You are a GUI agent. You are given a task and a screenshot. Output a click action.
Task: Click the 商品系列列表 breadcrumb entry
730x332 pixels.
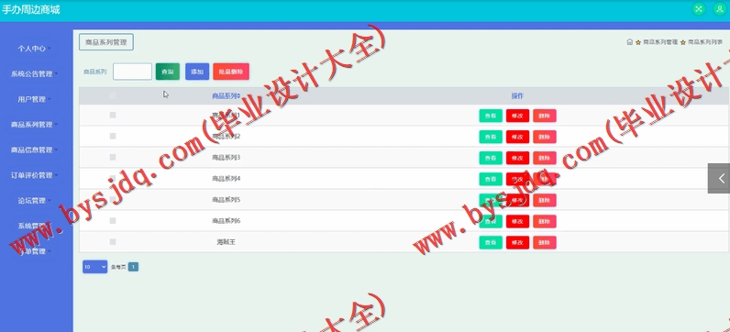[x=705, y=42]
